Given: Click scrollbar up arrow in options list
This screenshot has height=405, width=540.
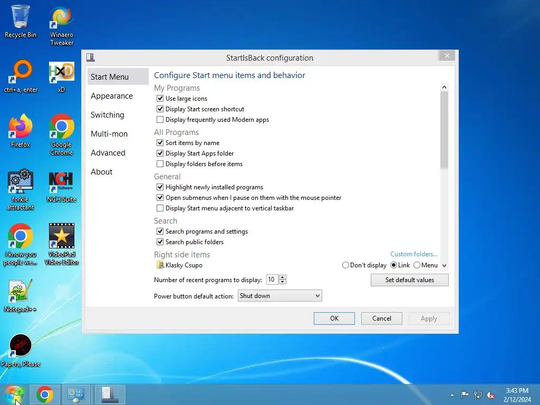Looking at the screenshot, I should [444, 87].
